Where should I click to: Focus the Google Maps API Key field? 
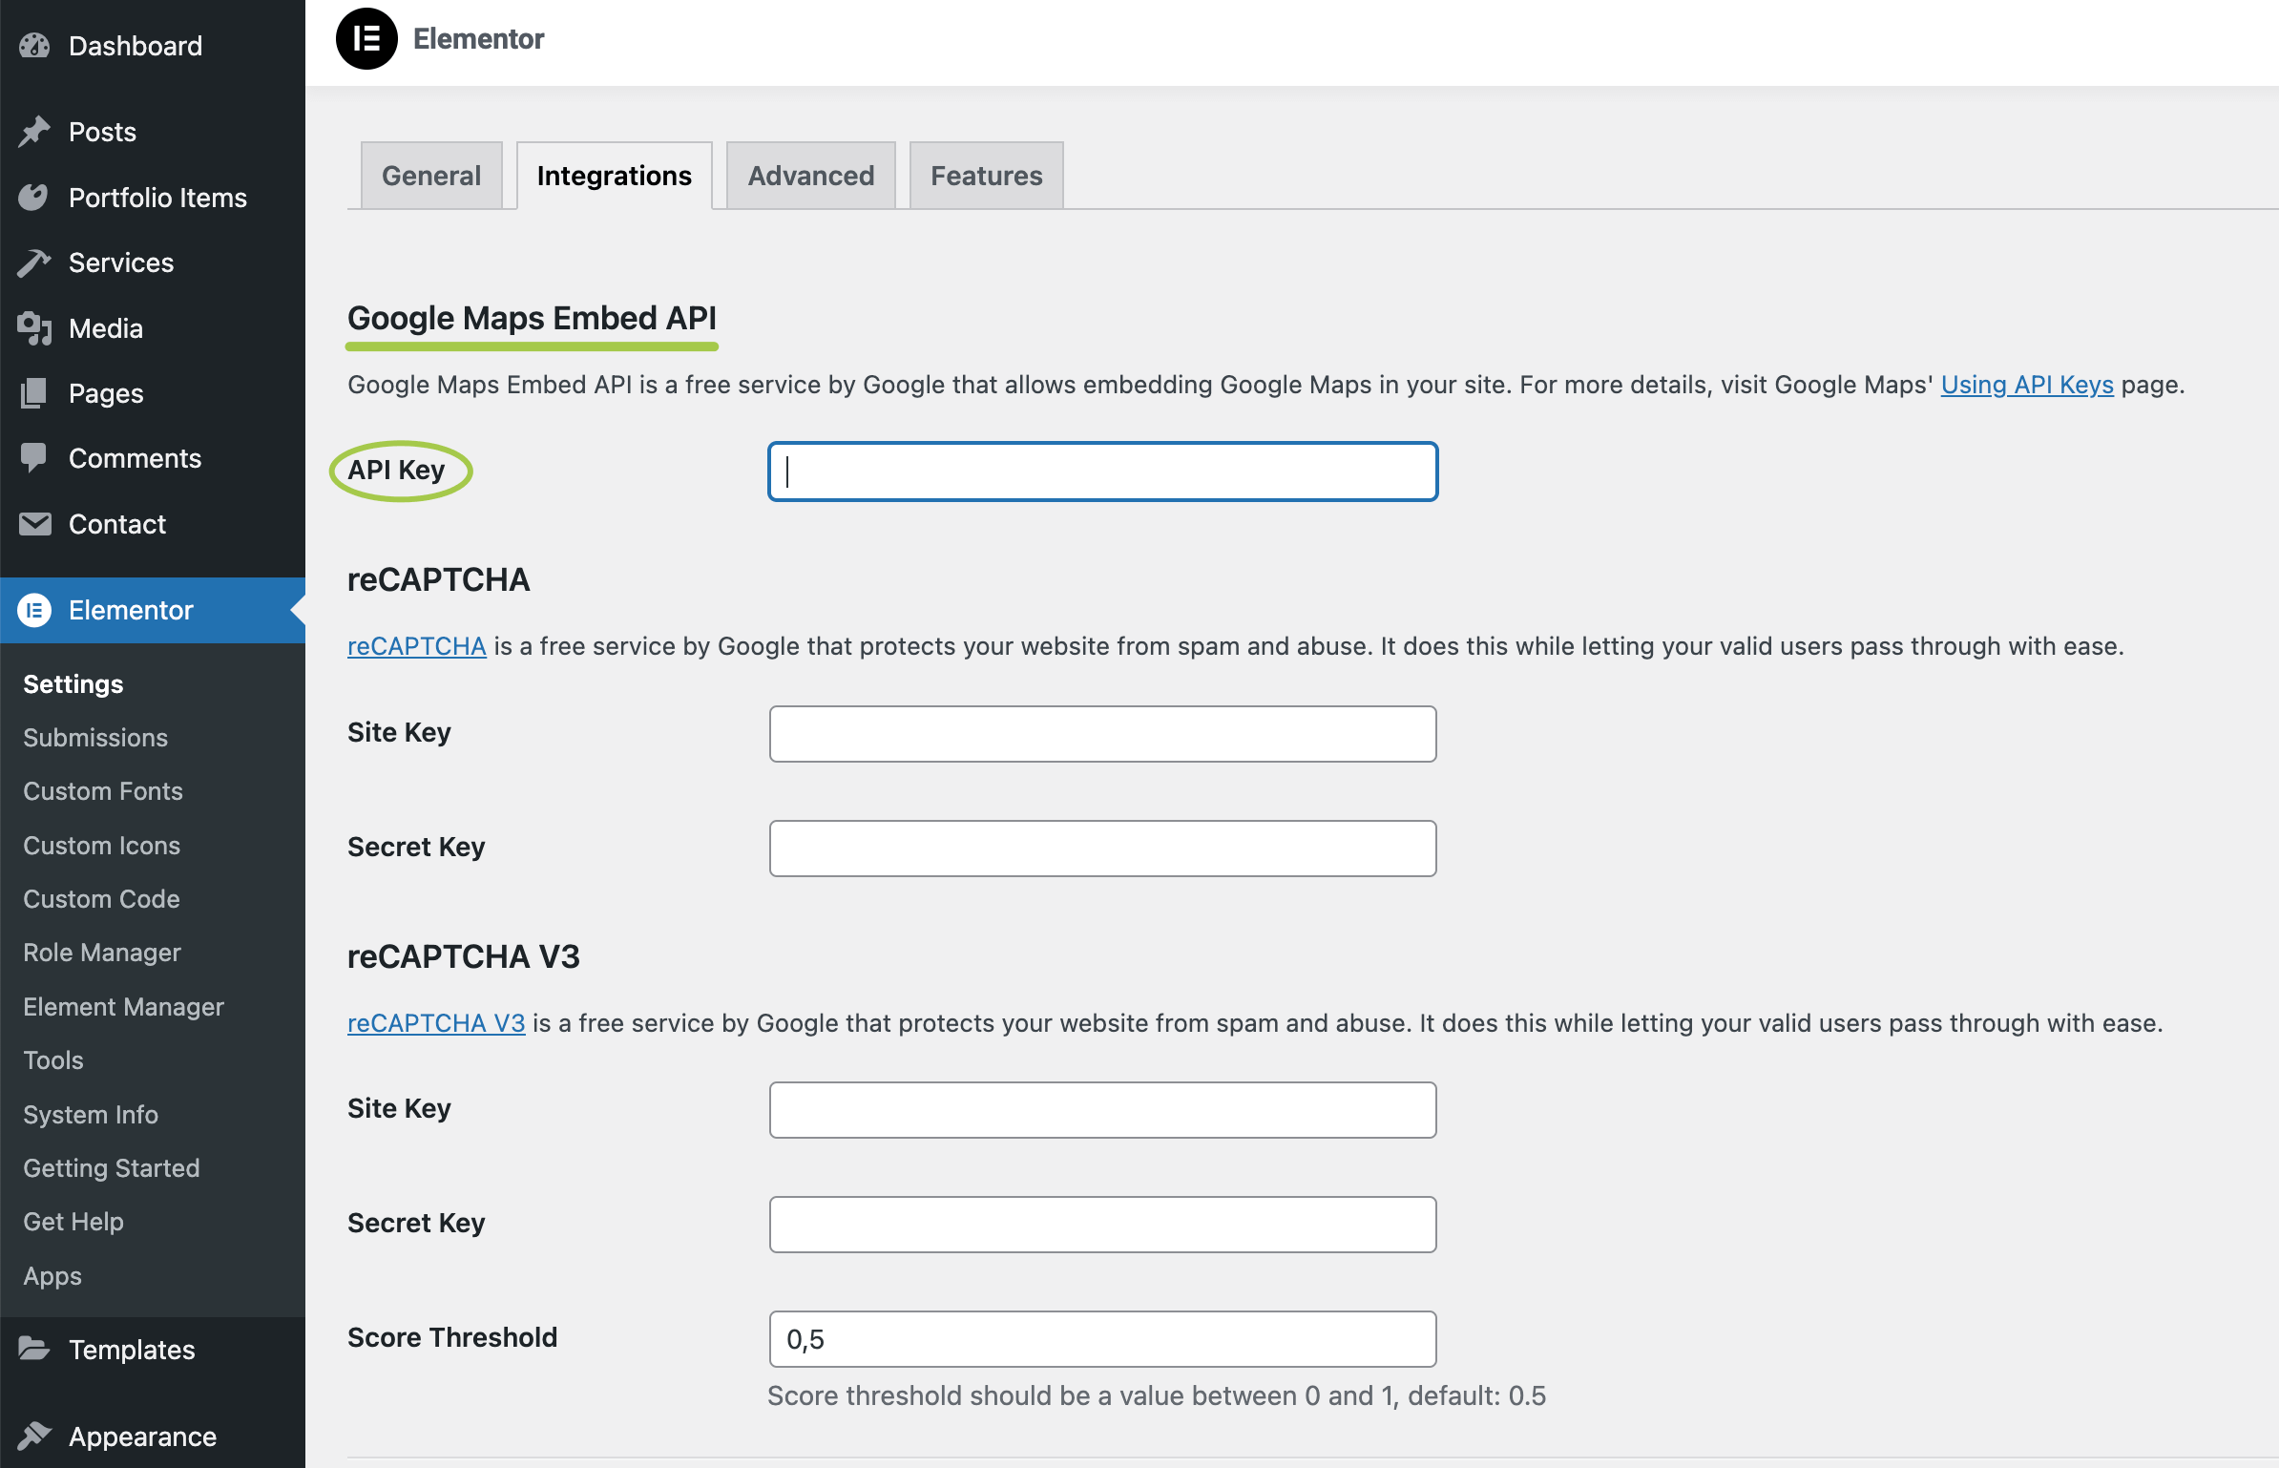coord(1102,472)
